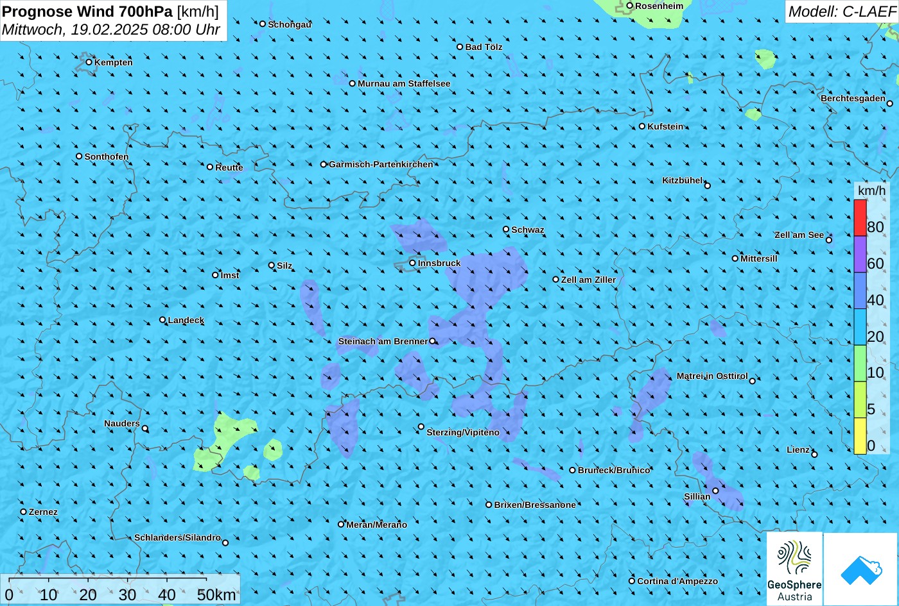Click the km/h legend heading
Viewport: 899px width, 606px height.
pyautogui.click(x=871, y=191)
